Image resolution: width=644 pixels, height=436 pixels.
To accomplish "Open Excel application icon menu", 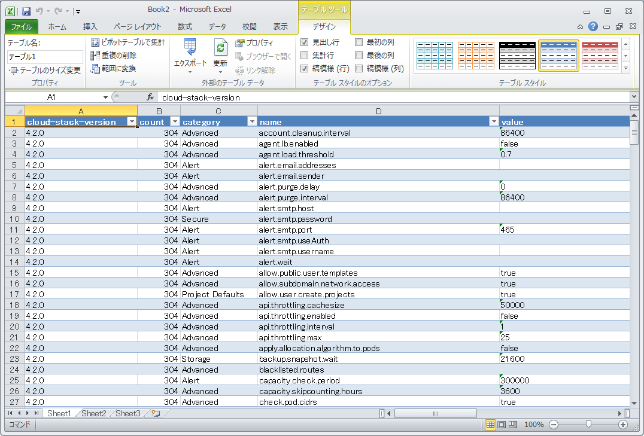I will pyautogui.click(x=10, y=11).
